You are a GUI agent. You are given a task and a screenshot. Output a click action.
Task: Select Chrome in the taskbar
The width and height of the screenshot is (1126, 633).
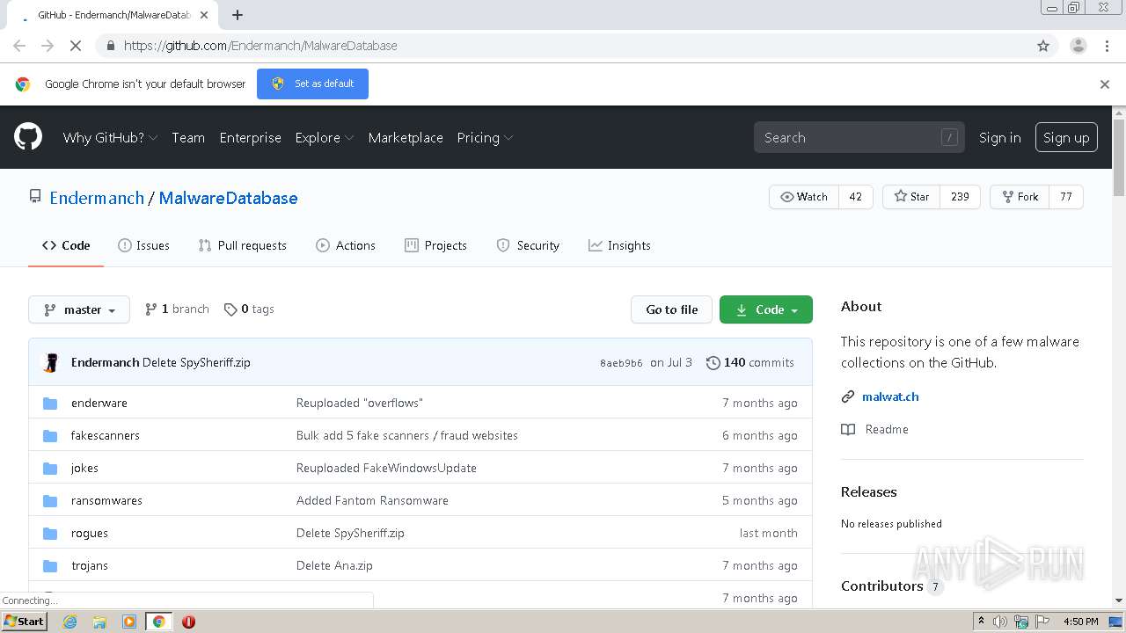(159, 622)
